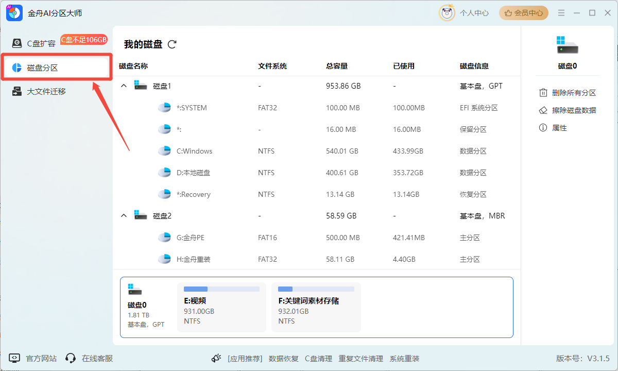Open the 数据恢复 recommendation link
Screen dimensions: 618x371
click(x=283, y=359)
